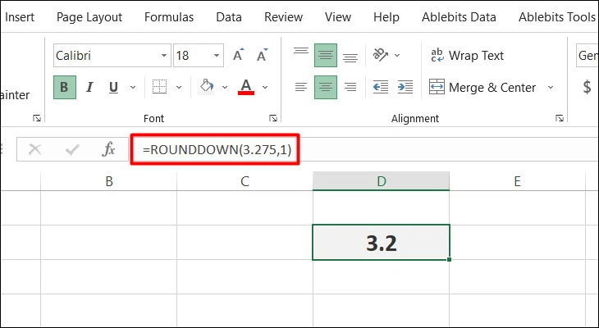Open the Borders dropdown arrow
Screen dimensions: 599x328
(x=179, y=87)
